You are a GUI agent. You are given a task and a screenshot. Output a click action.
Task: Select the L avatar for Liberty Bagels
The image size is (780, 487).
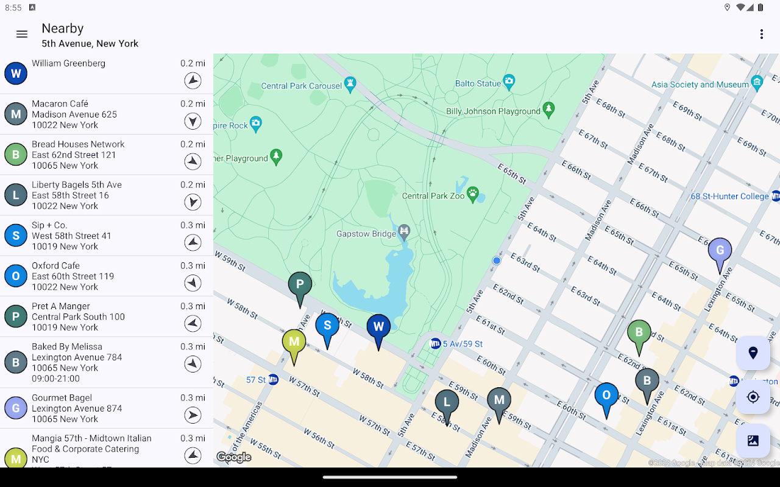click(x=16, y=195)
